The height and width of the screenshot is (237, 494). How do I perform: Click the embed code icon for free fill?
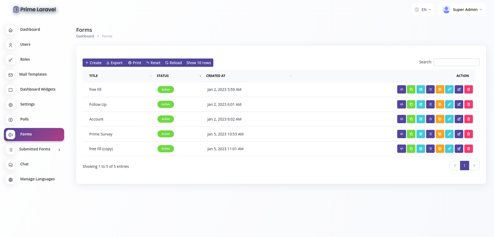pyautogui.click(x=401, y=89)
